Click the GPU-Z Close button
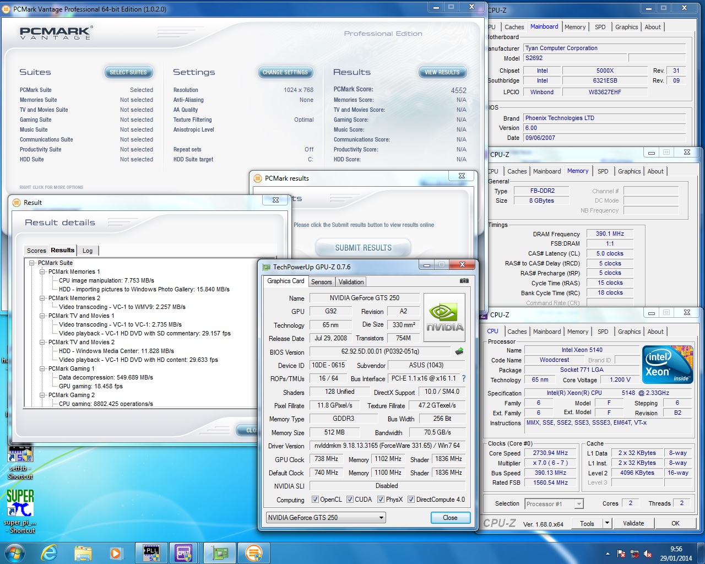The image size is (705, 564). pyautogui.click(x=450, y=518)
